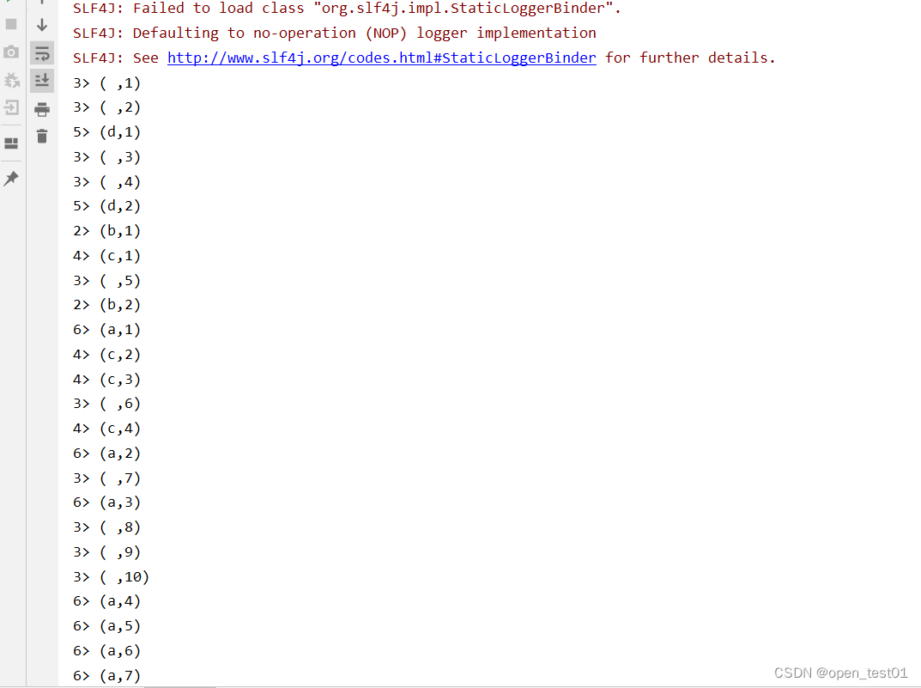Toggle the Soft-Wrap console icon
Screen dimensions: 921x688
pos(42,53)
